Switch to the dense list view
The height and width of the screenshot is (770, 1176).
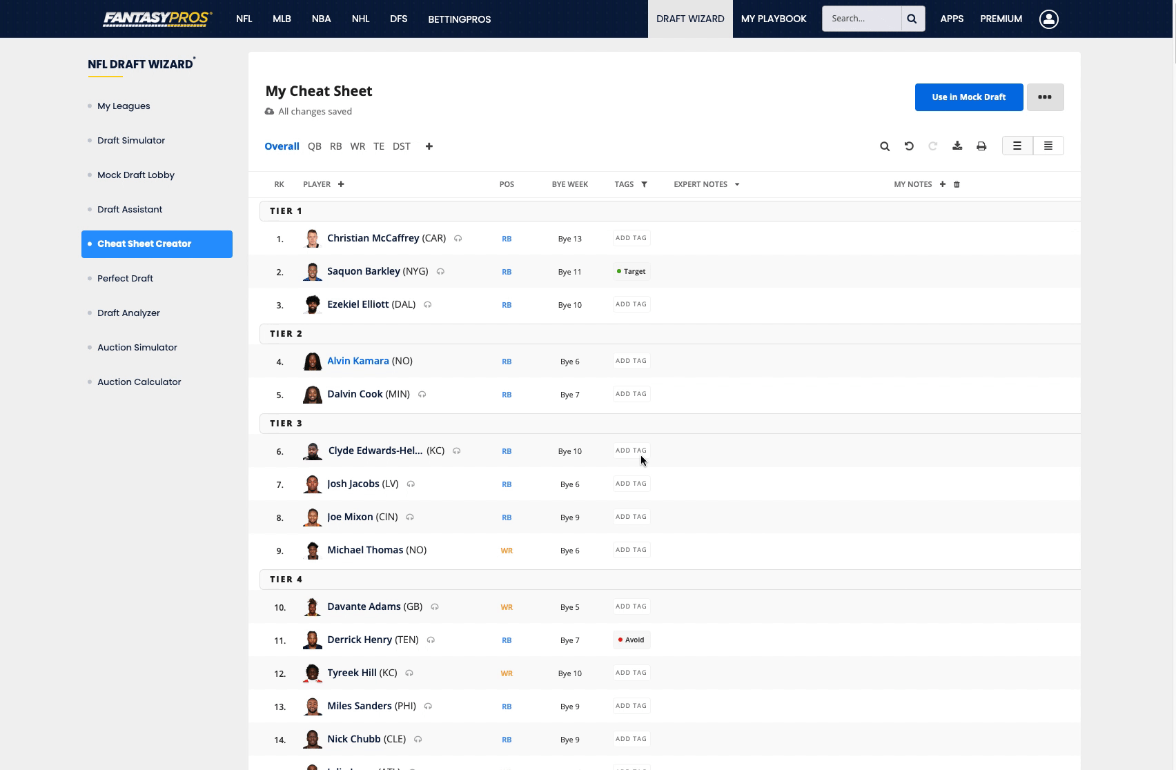[x=1048, y=146]
